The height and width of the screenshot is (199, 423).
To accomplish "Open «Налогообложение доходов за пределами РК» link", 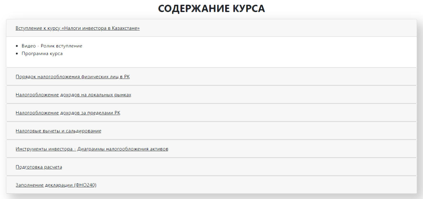I will click(x=68, y=113).
